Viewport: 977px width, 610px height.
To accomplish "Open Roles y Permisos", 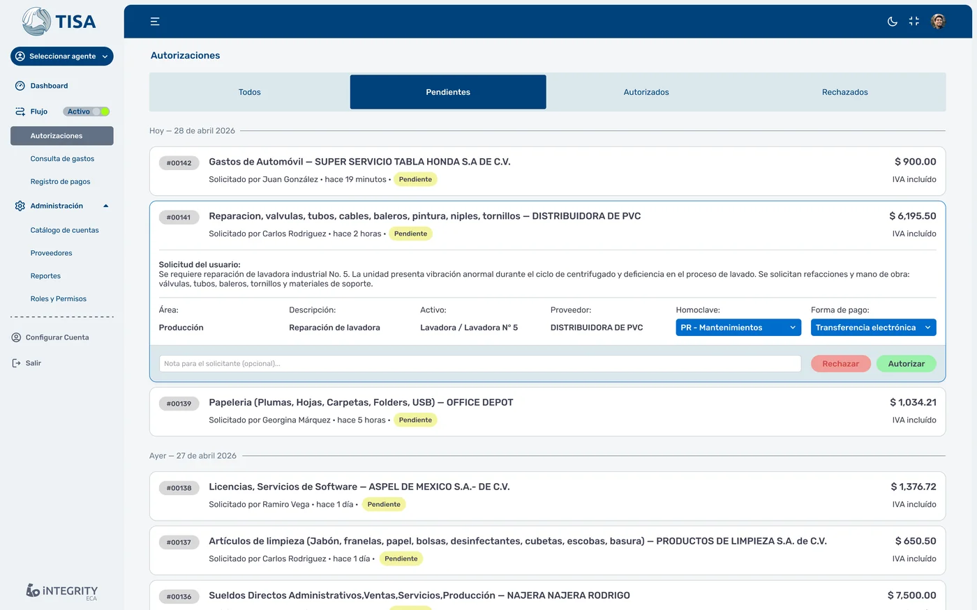I will click(58, 299).
